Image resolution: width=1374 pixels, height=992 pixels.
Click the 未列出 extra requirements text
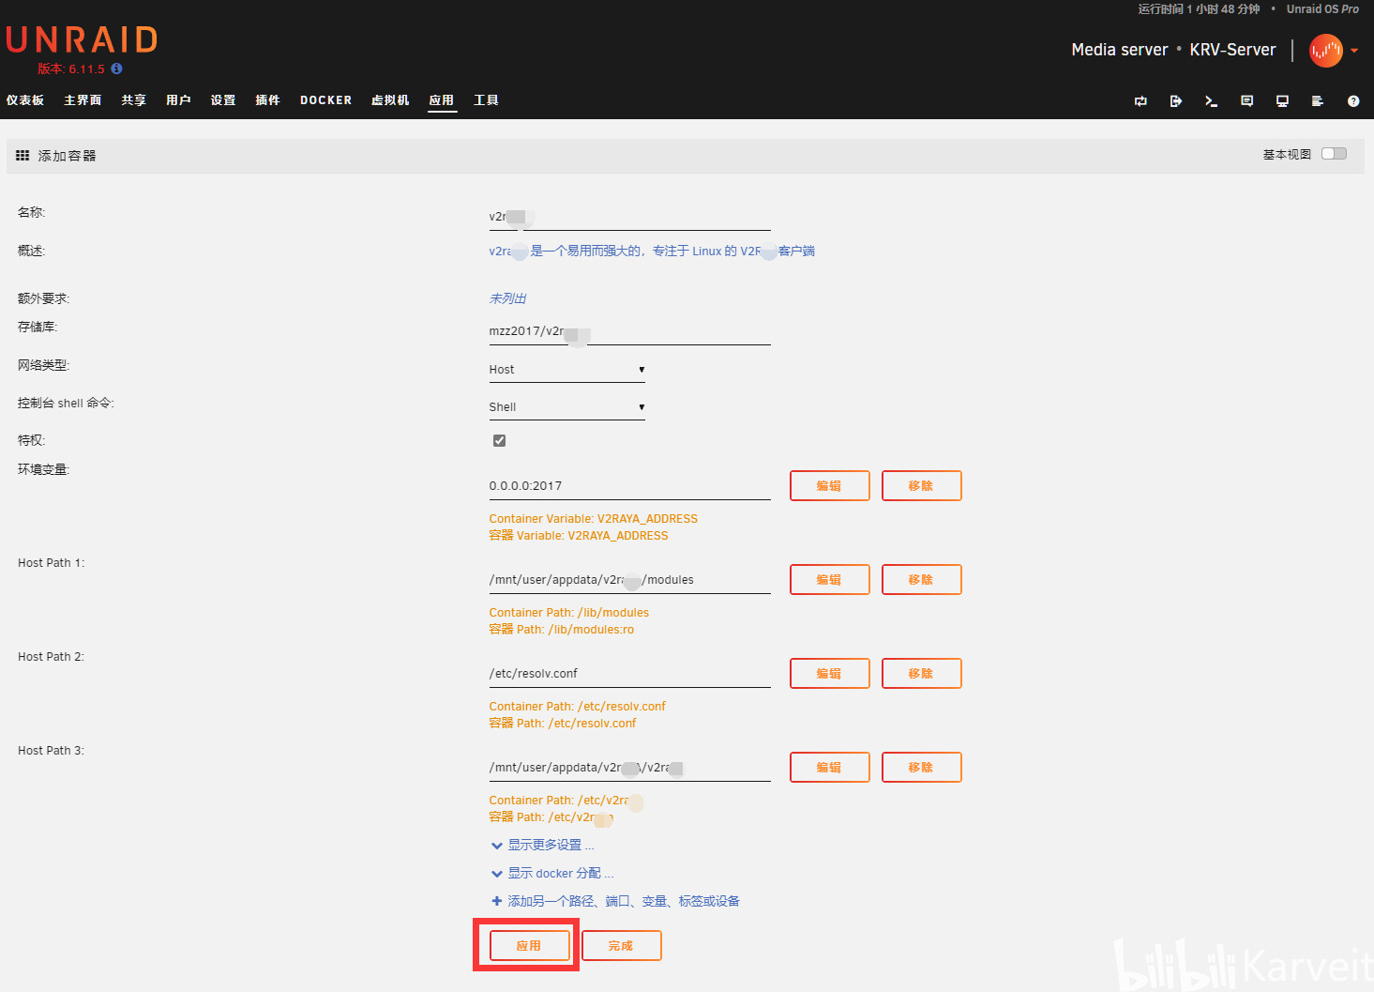point(507,298)
